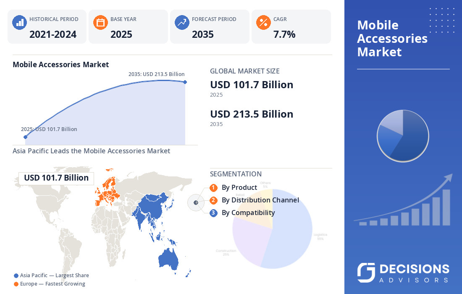The height and width of the screenshot is (294, 462).
Task: Click the Base Year calendar icon
Action: pos(100,22)
